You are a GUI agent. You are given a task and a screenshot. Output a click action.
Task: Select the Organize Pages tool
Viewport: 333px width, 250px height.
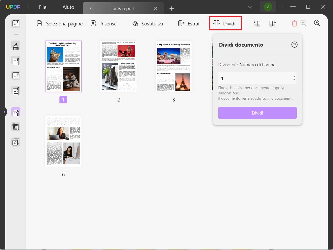click(16, 112)
